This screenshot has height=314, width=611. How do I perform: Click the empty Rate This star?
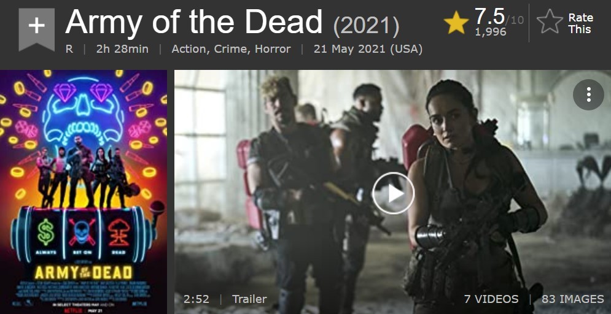[x=550, y=21]
